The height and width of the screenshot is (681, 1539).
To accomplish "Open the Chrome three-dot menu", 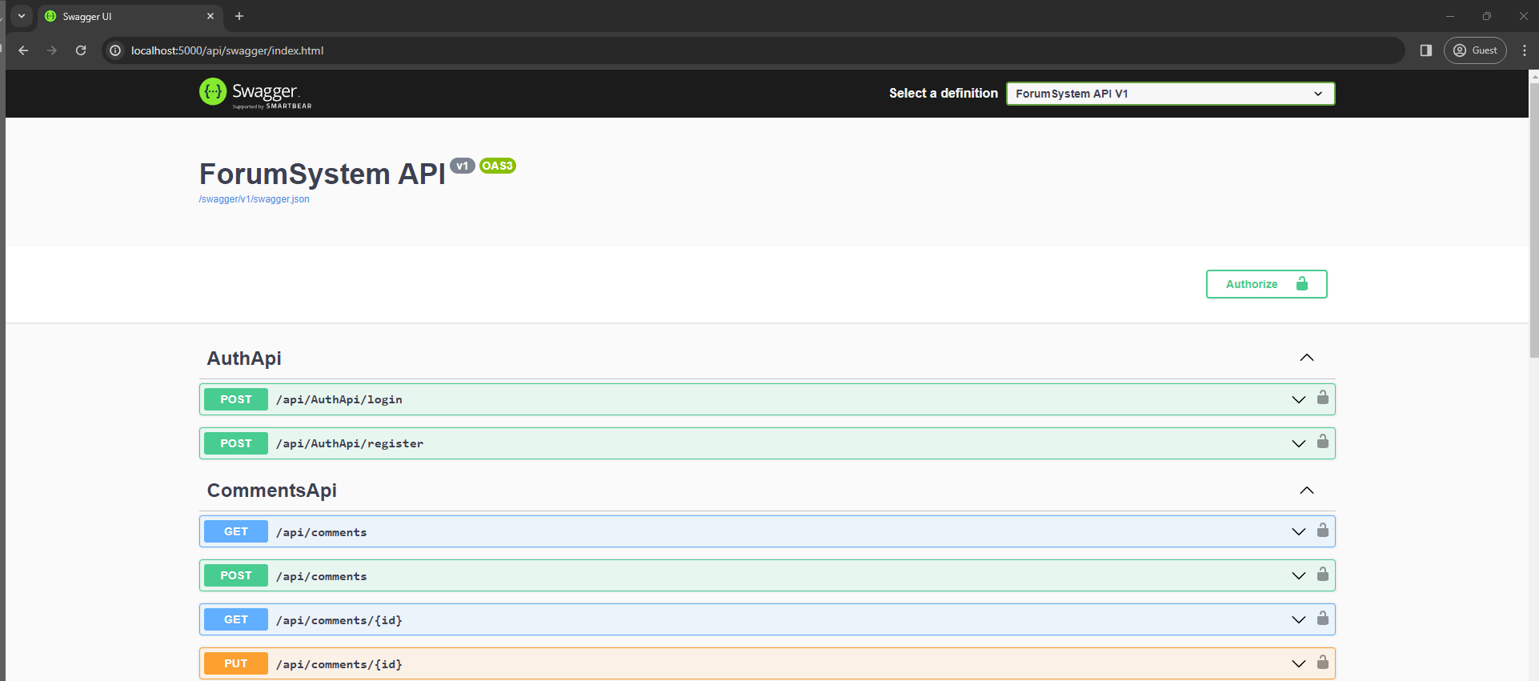I will [1524, 50].
